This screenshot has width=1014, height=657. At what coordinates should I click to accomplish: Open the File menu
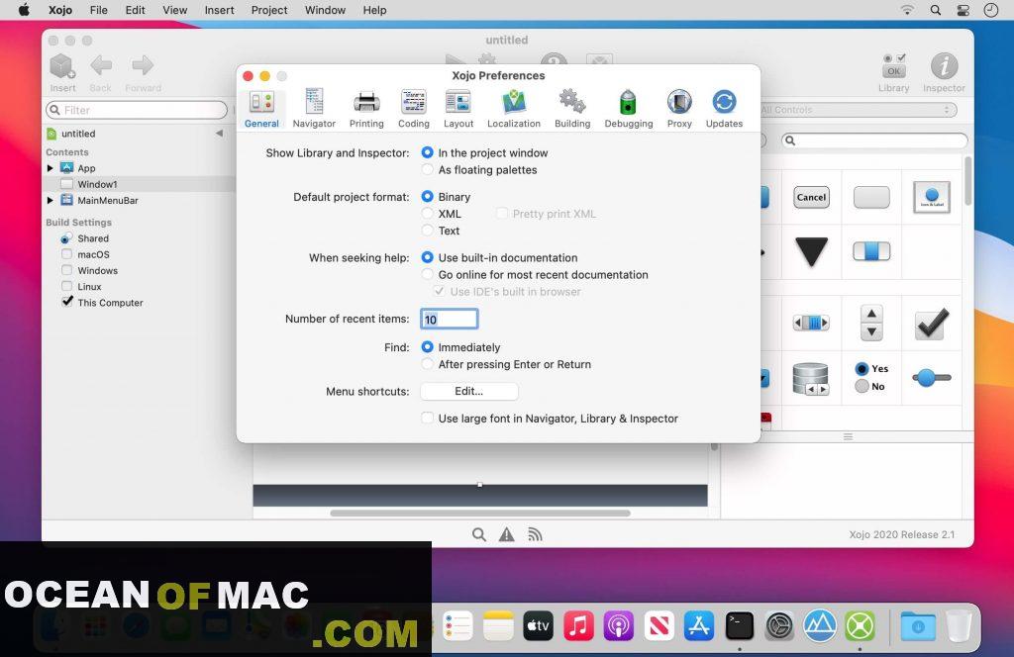(x=98, y=10)
